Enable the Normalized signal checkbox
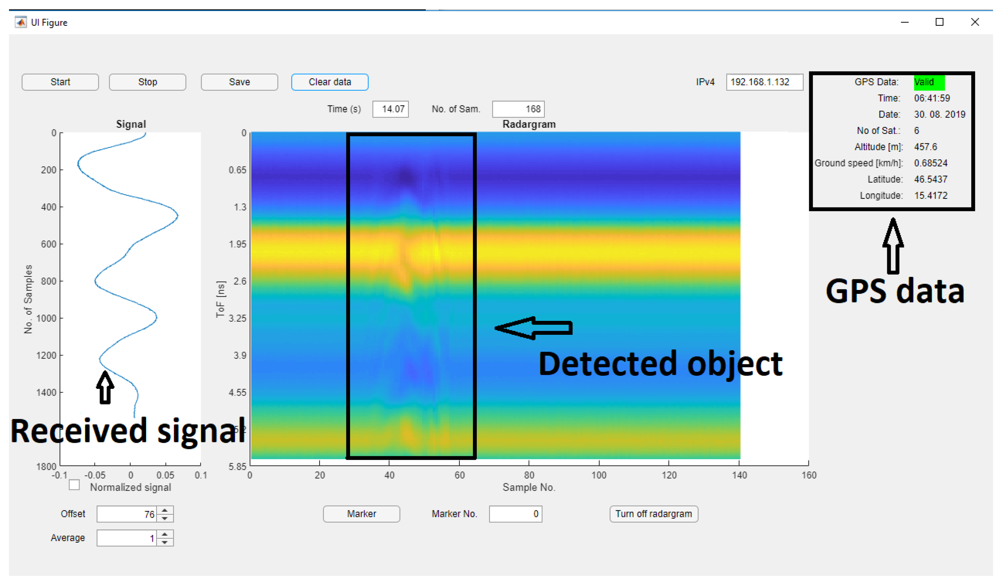This screenshot has width=1000, height=587. 74,485
